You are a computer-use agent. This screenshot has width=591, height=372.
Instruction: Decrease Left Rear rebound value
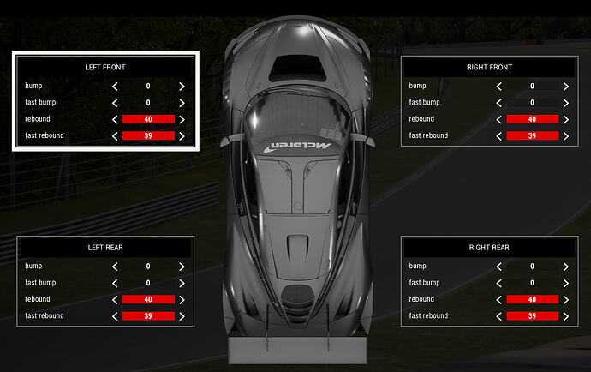coord(115,300)
